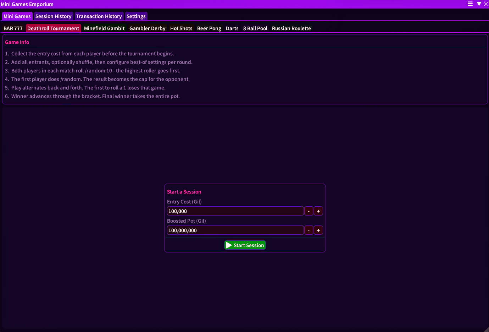489x332 pixels.
Task: Go to the Settings tab
Action: (x=136, y=16)
